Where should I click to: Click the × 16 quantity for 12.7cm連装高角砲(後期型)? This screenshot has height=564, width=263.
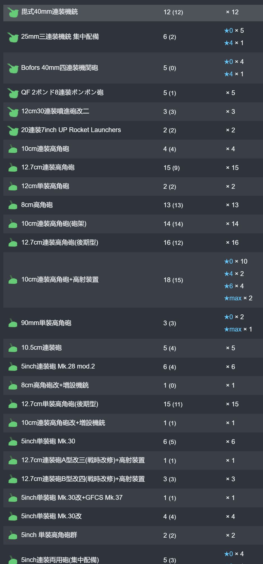[232, 243]
